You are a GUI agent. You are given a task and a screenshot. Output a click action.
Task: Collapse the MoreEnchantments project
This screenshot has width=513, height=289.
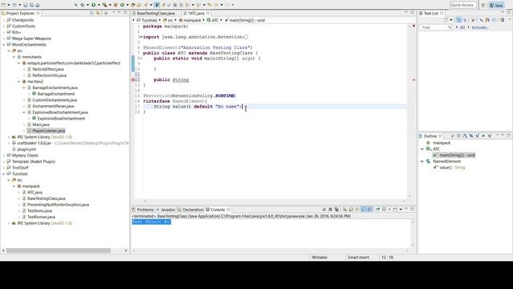click(x=4, y=45)
